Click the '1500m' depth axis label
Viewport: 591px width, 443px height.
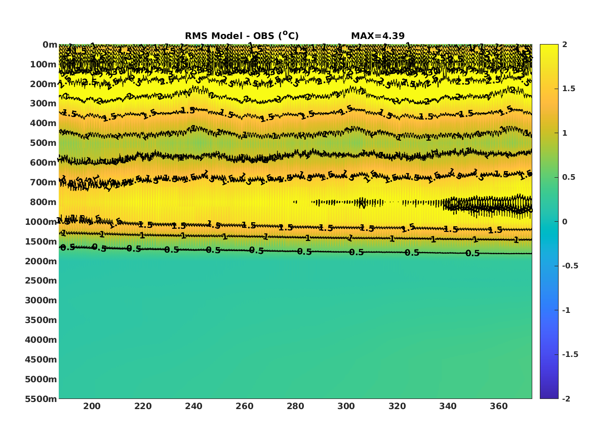(x=41, y=241)
